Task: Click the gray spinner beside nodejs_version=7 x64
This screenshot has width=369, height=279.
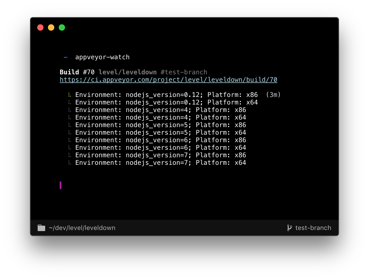Action: [70, 163]
